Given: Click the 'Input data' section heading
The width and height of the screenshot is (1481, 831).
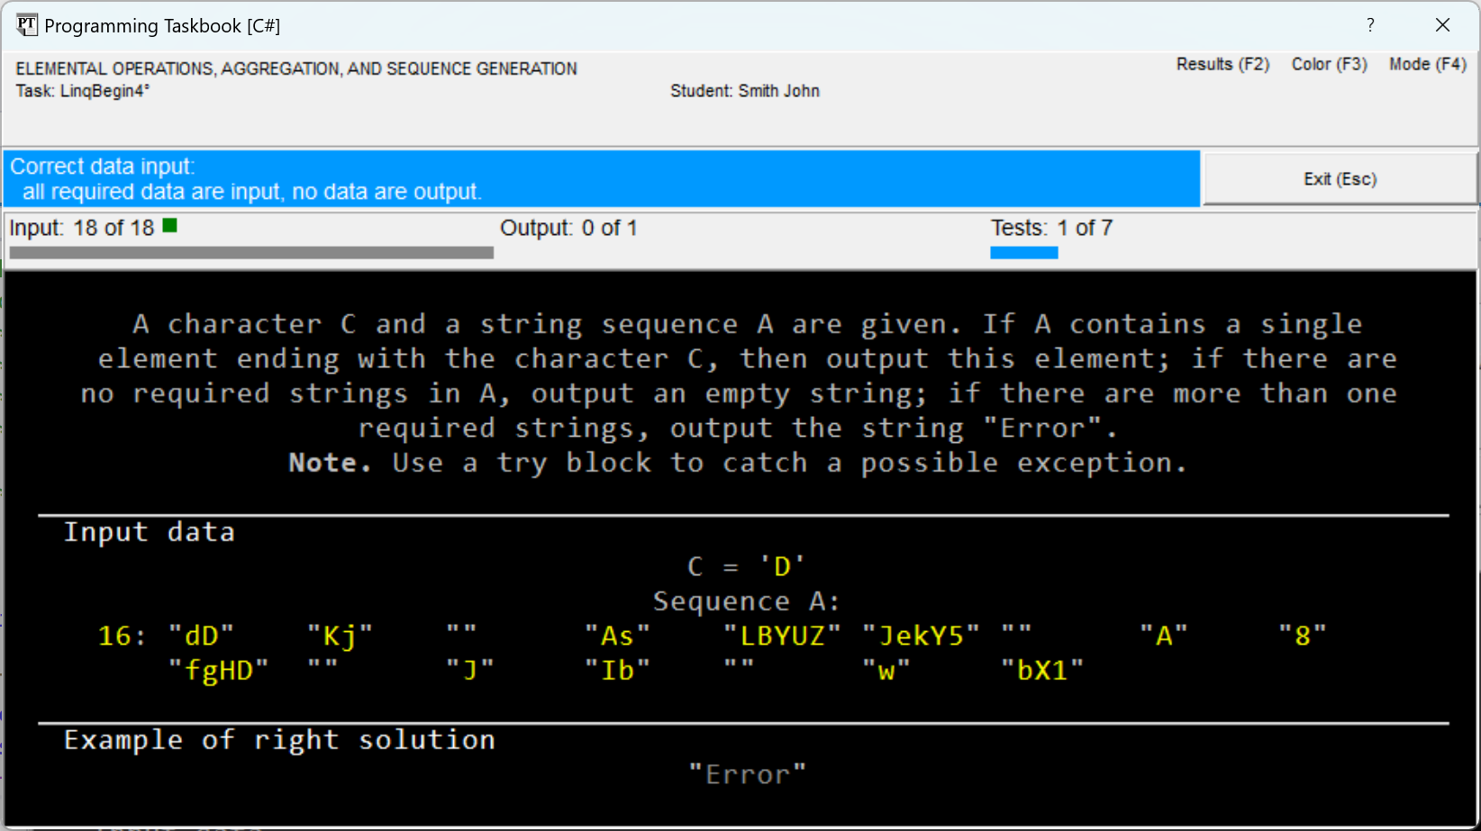Looking at the screenshot, I should click(x=150, y=533).
